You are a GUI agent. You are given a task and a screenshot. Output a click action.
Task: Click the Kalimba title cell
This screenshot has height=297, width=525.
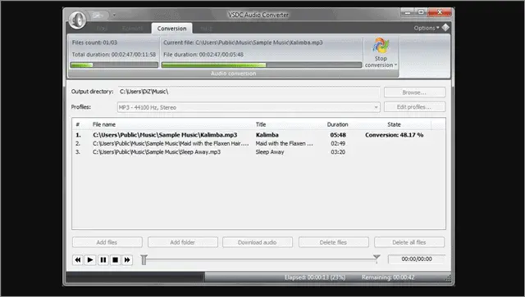[x=267, y=135]
